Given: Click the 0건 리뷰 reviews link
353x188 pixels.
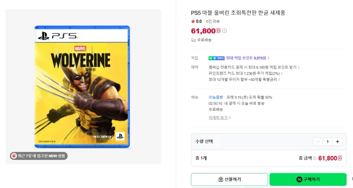Looking at the screenshot, I should point(213,21).
